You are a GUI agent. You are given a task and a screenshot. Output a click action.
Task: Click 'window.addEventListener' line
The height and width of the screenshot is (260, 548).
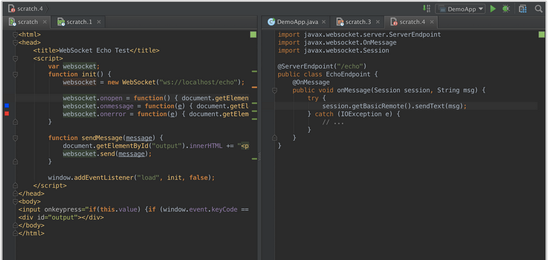point(132,178)
